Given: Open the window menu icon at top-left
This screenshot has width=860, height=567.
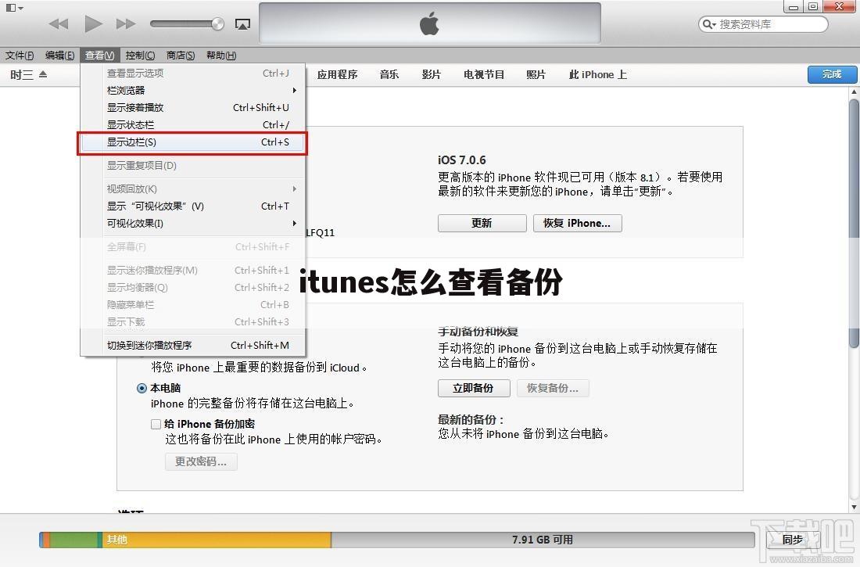Looking at the screenshot, I should point(14,8).
